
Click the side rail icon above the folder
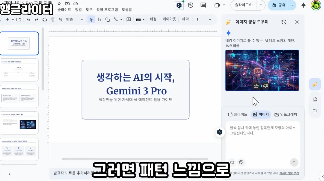tap(315, 99)
